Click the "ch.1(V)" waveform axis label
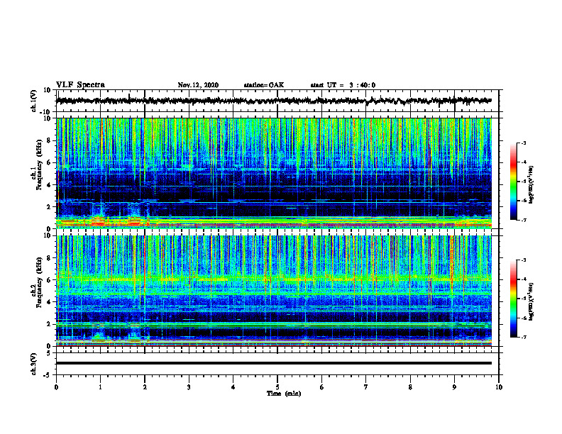The width and height of the screenshot is (562, 434). [34, 101]
